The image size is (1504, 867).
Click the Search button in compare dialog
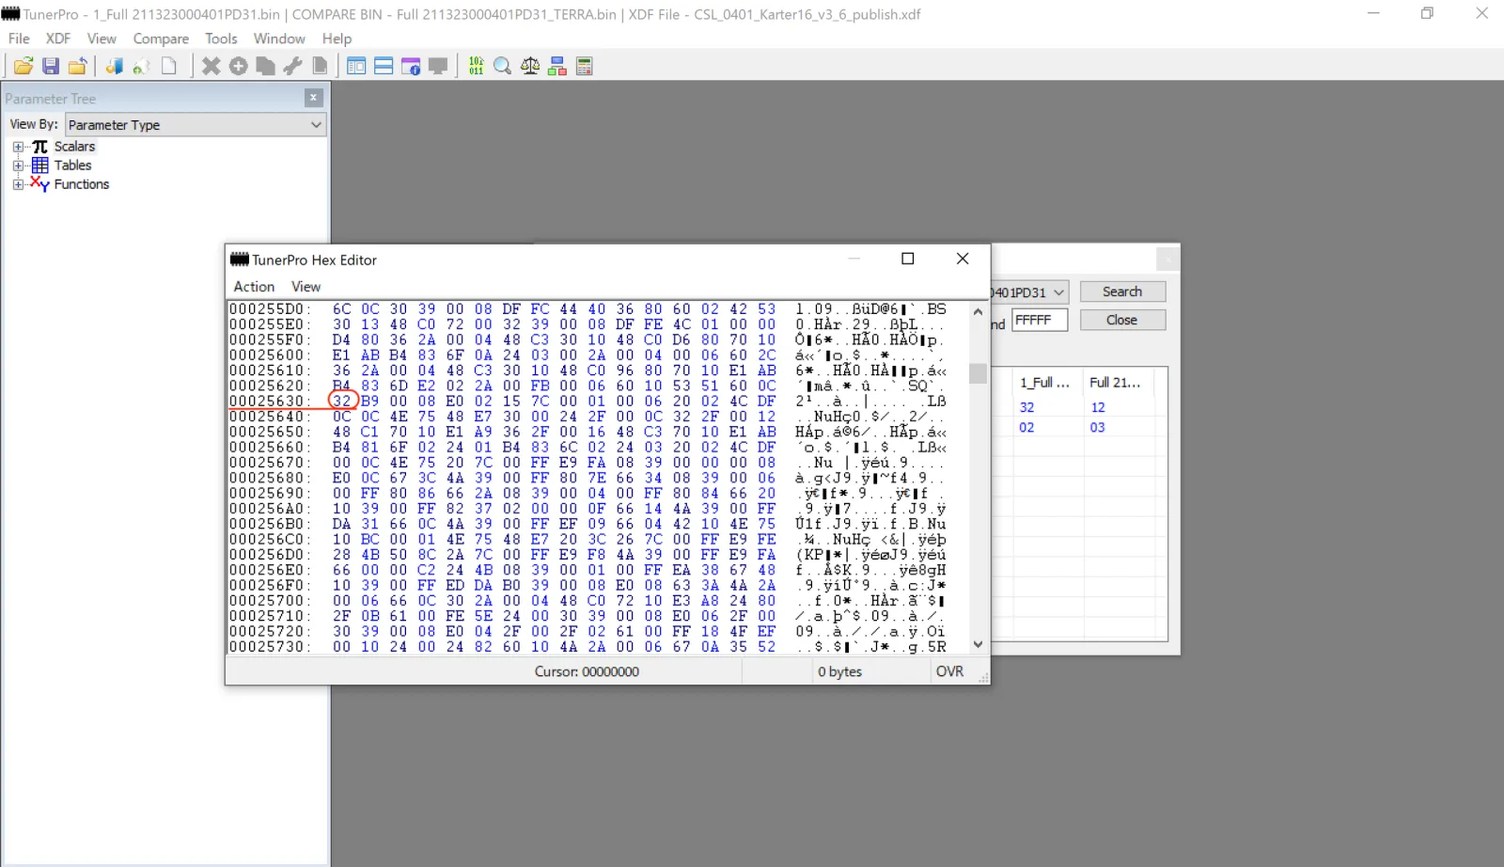click(1122, 292)
